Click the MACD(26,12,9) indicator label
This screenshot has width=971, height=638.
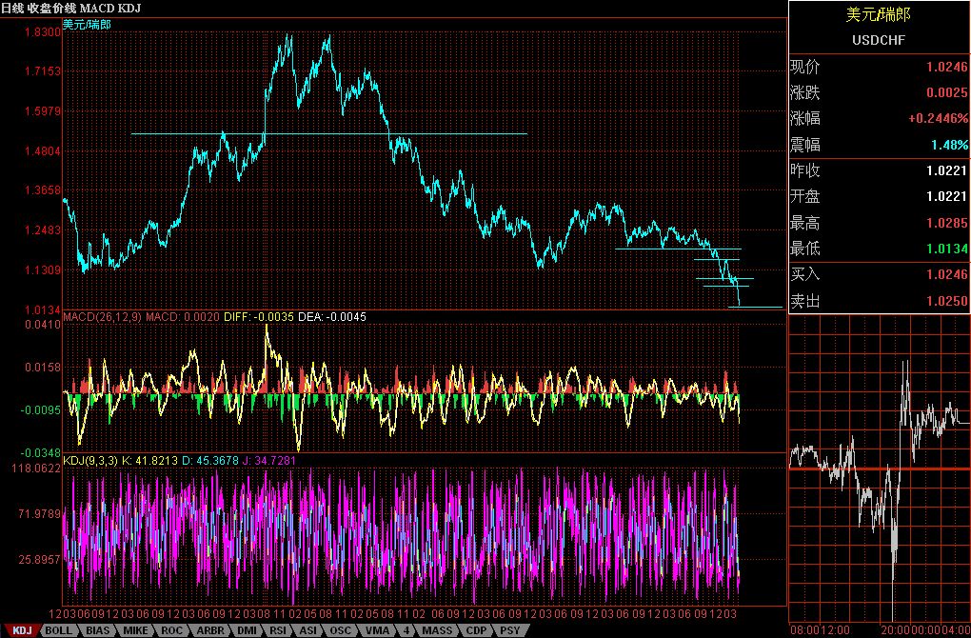click(x=101, y=316)
